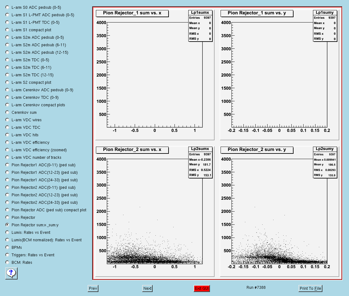Select L-arm S2m TDC (12-15) option
This screenshot has height=296, width=349.
(7, 75)
